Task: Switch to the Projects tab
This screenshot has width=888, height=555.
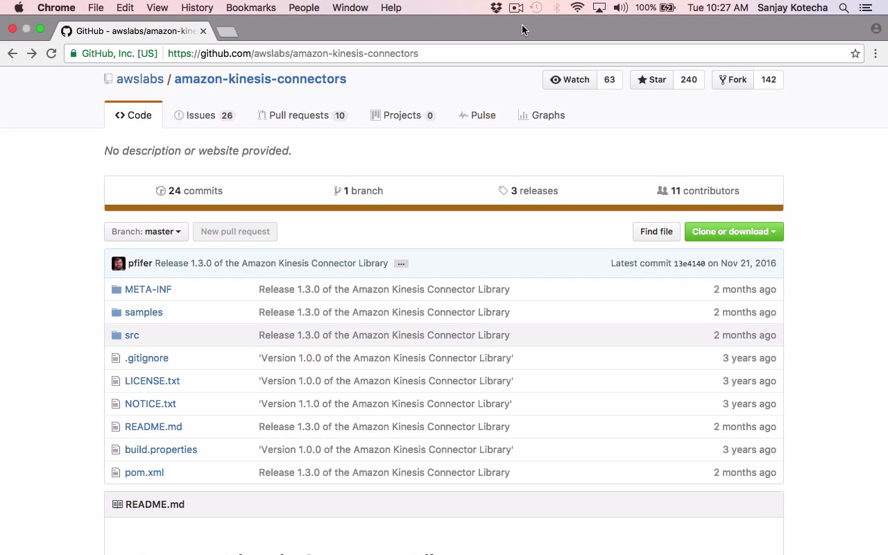Action: 403,115
